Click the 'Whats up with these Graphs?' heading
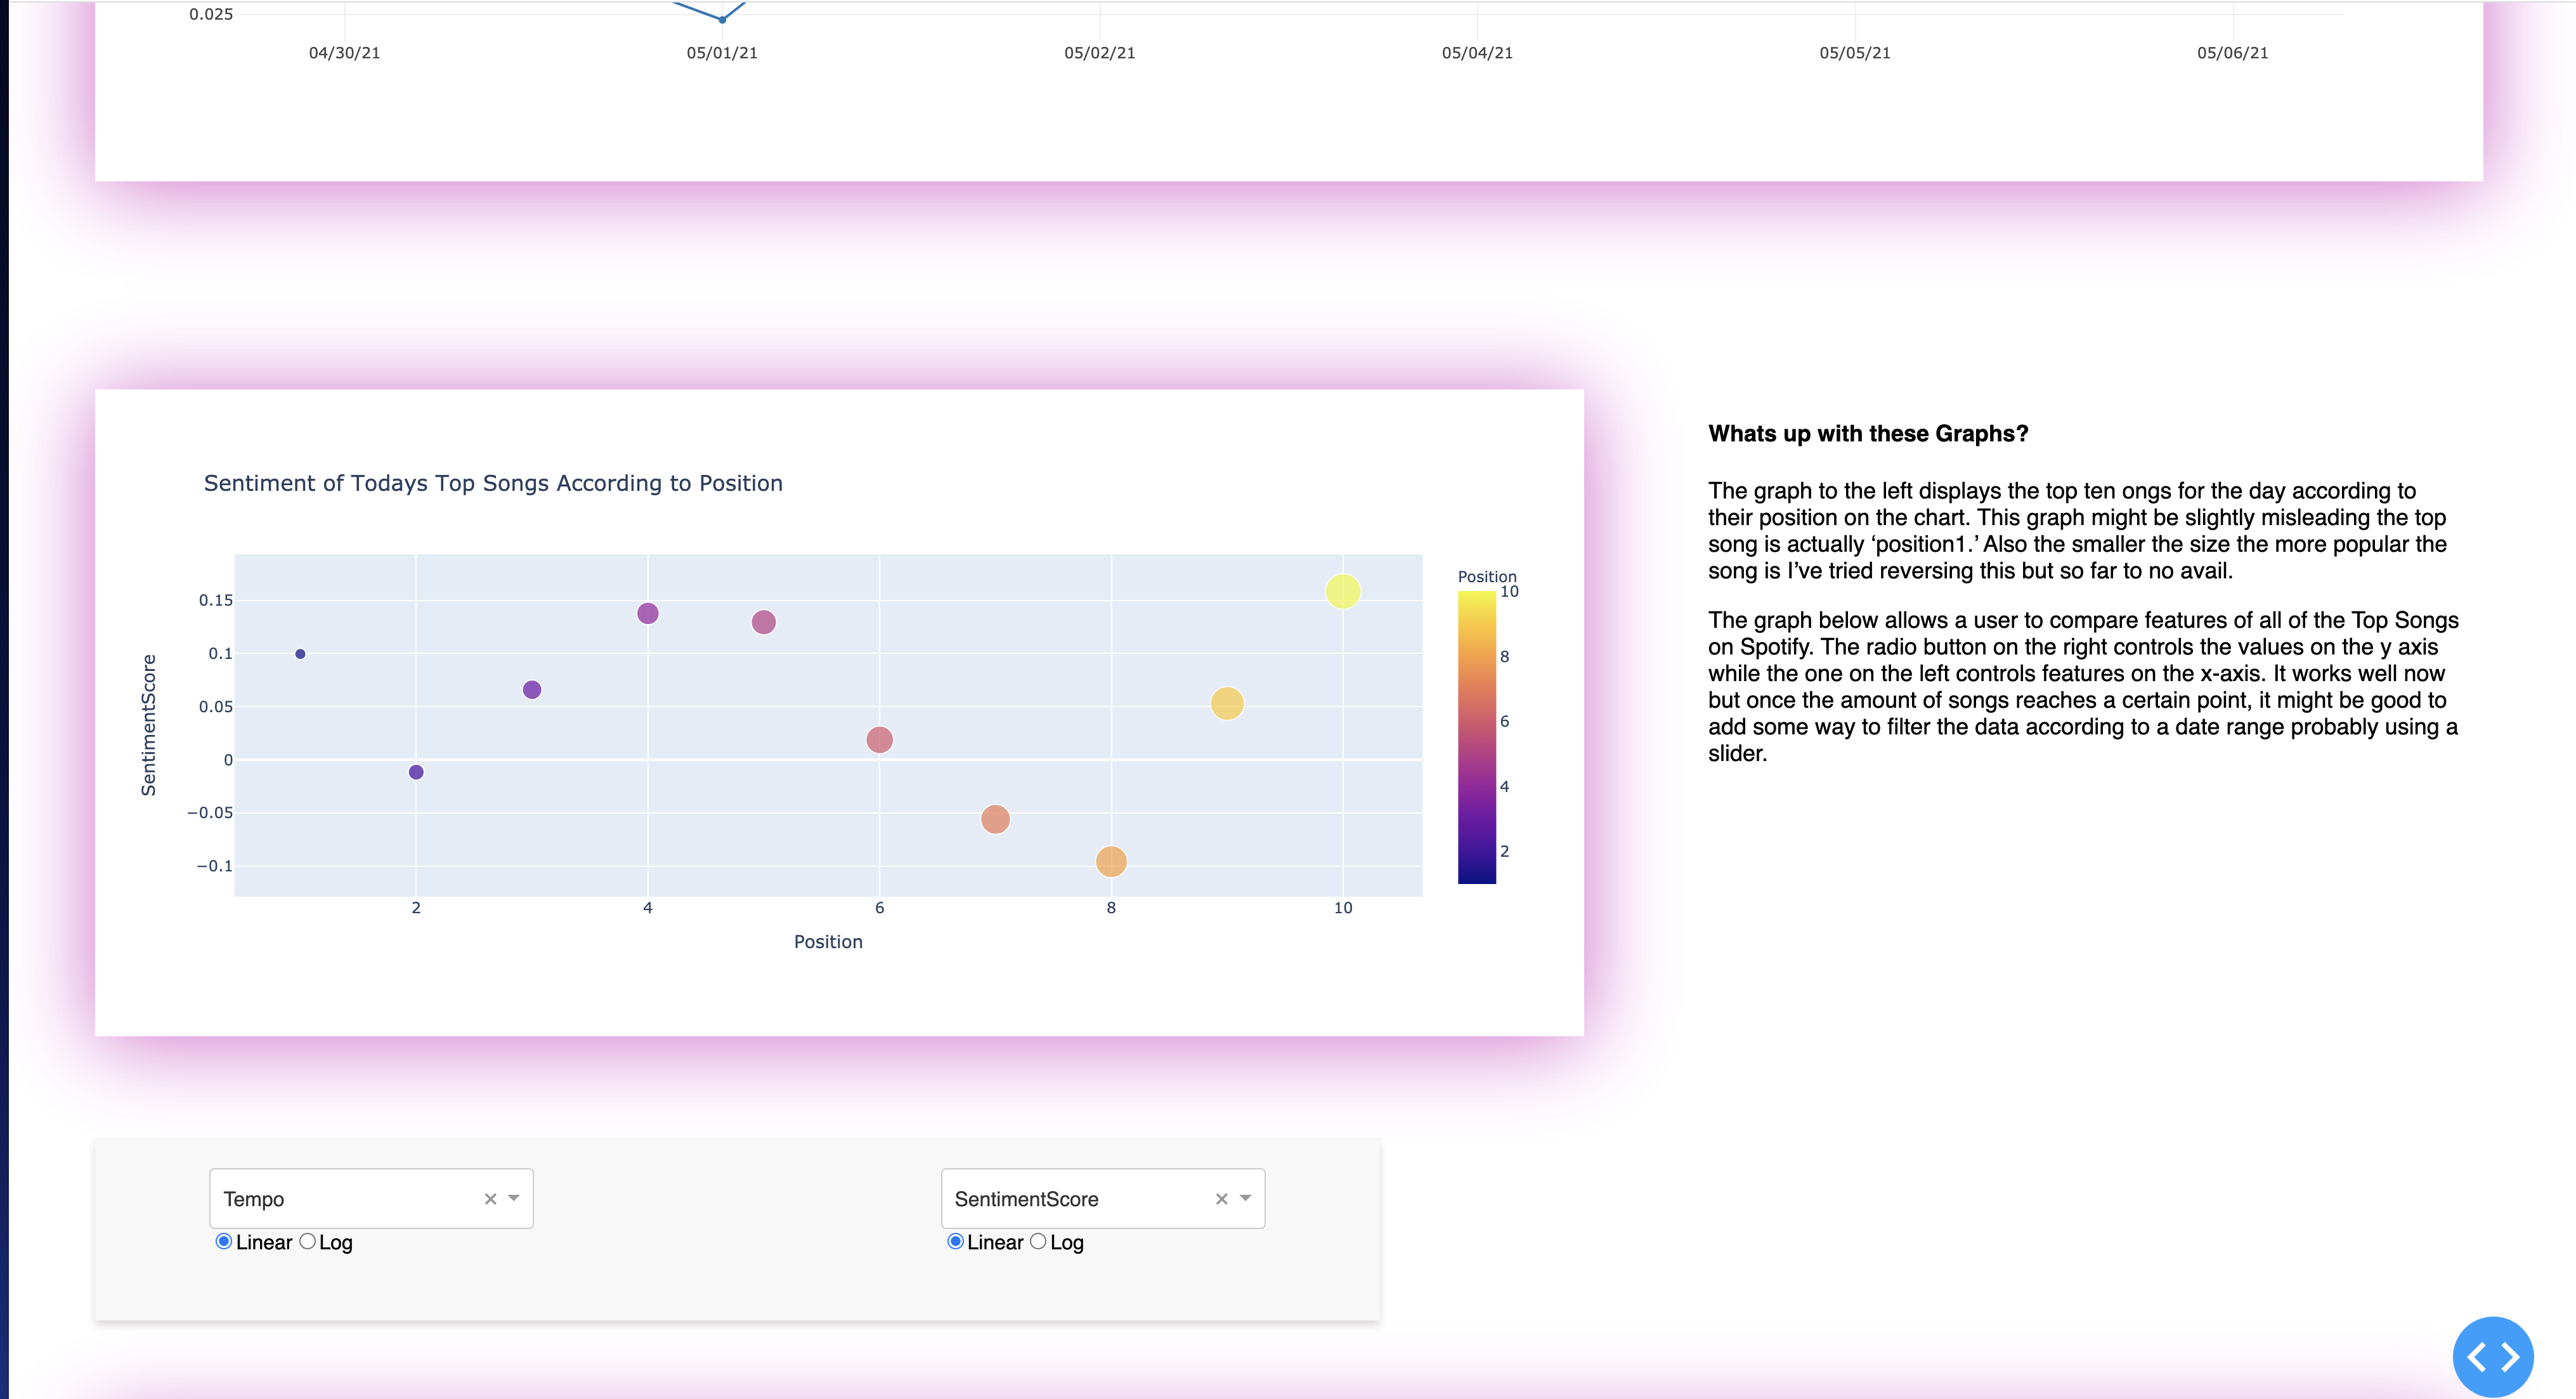 tap(1868, 433)
